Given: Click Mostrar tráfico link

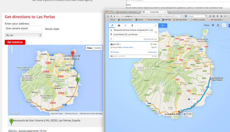Looking at the screenshot, I should coord(128,47).
